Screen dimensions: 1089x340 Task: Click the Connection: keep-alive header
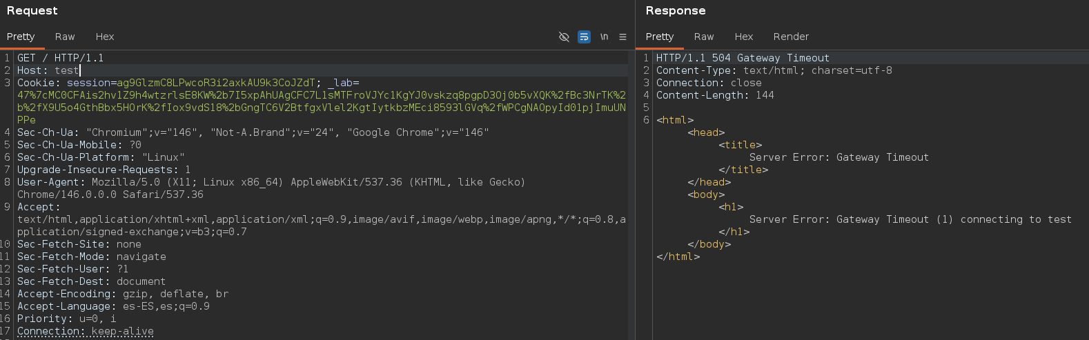click(86, 331)
